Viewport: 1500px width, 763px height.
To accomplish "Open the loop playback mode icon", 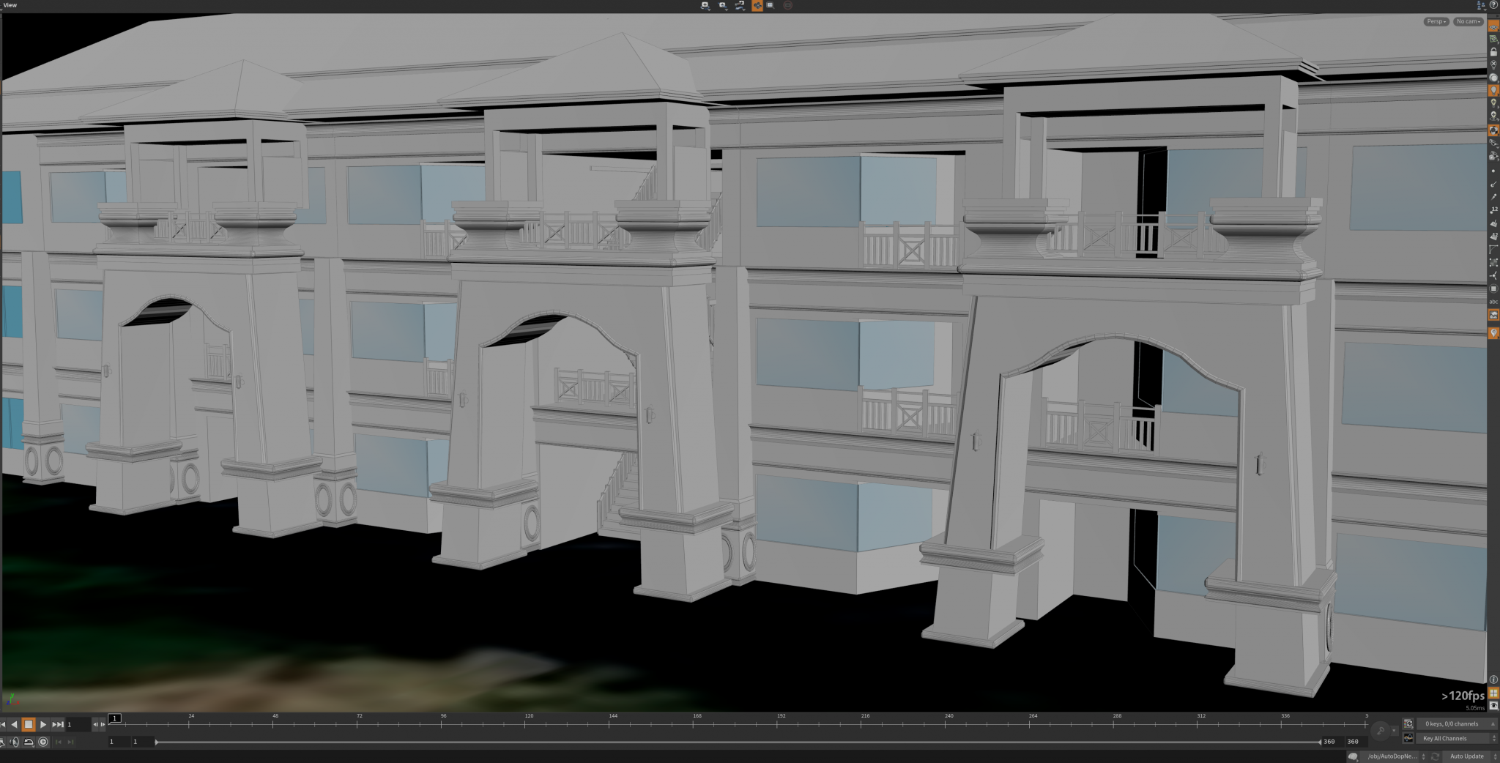I will pos(29,742).
